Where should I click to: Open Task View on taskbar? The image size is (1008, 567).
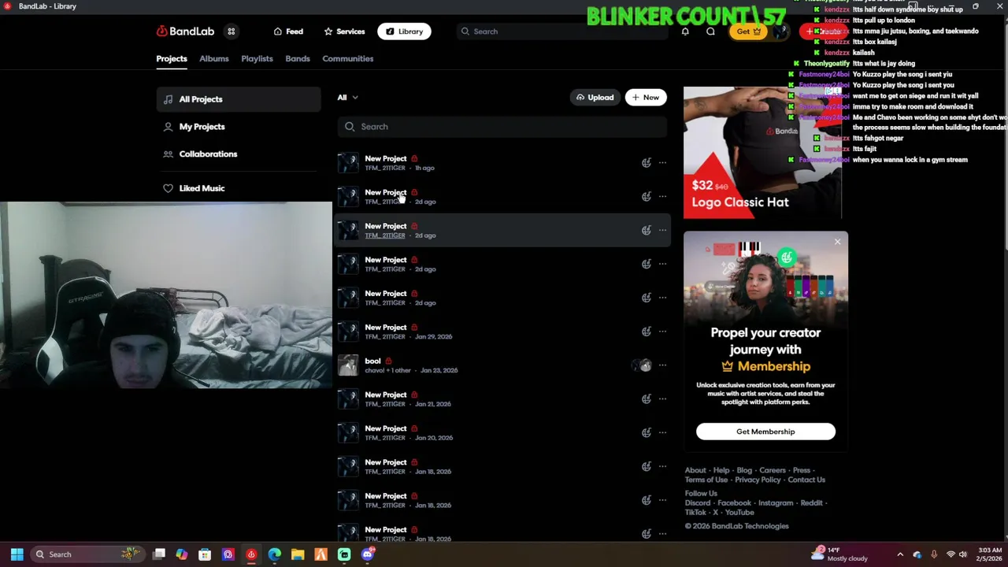tap(159, 554)
